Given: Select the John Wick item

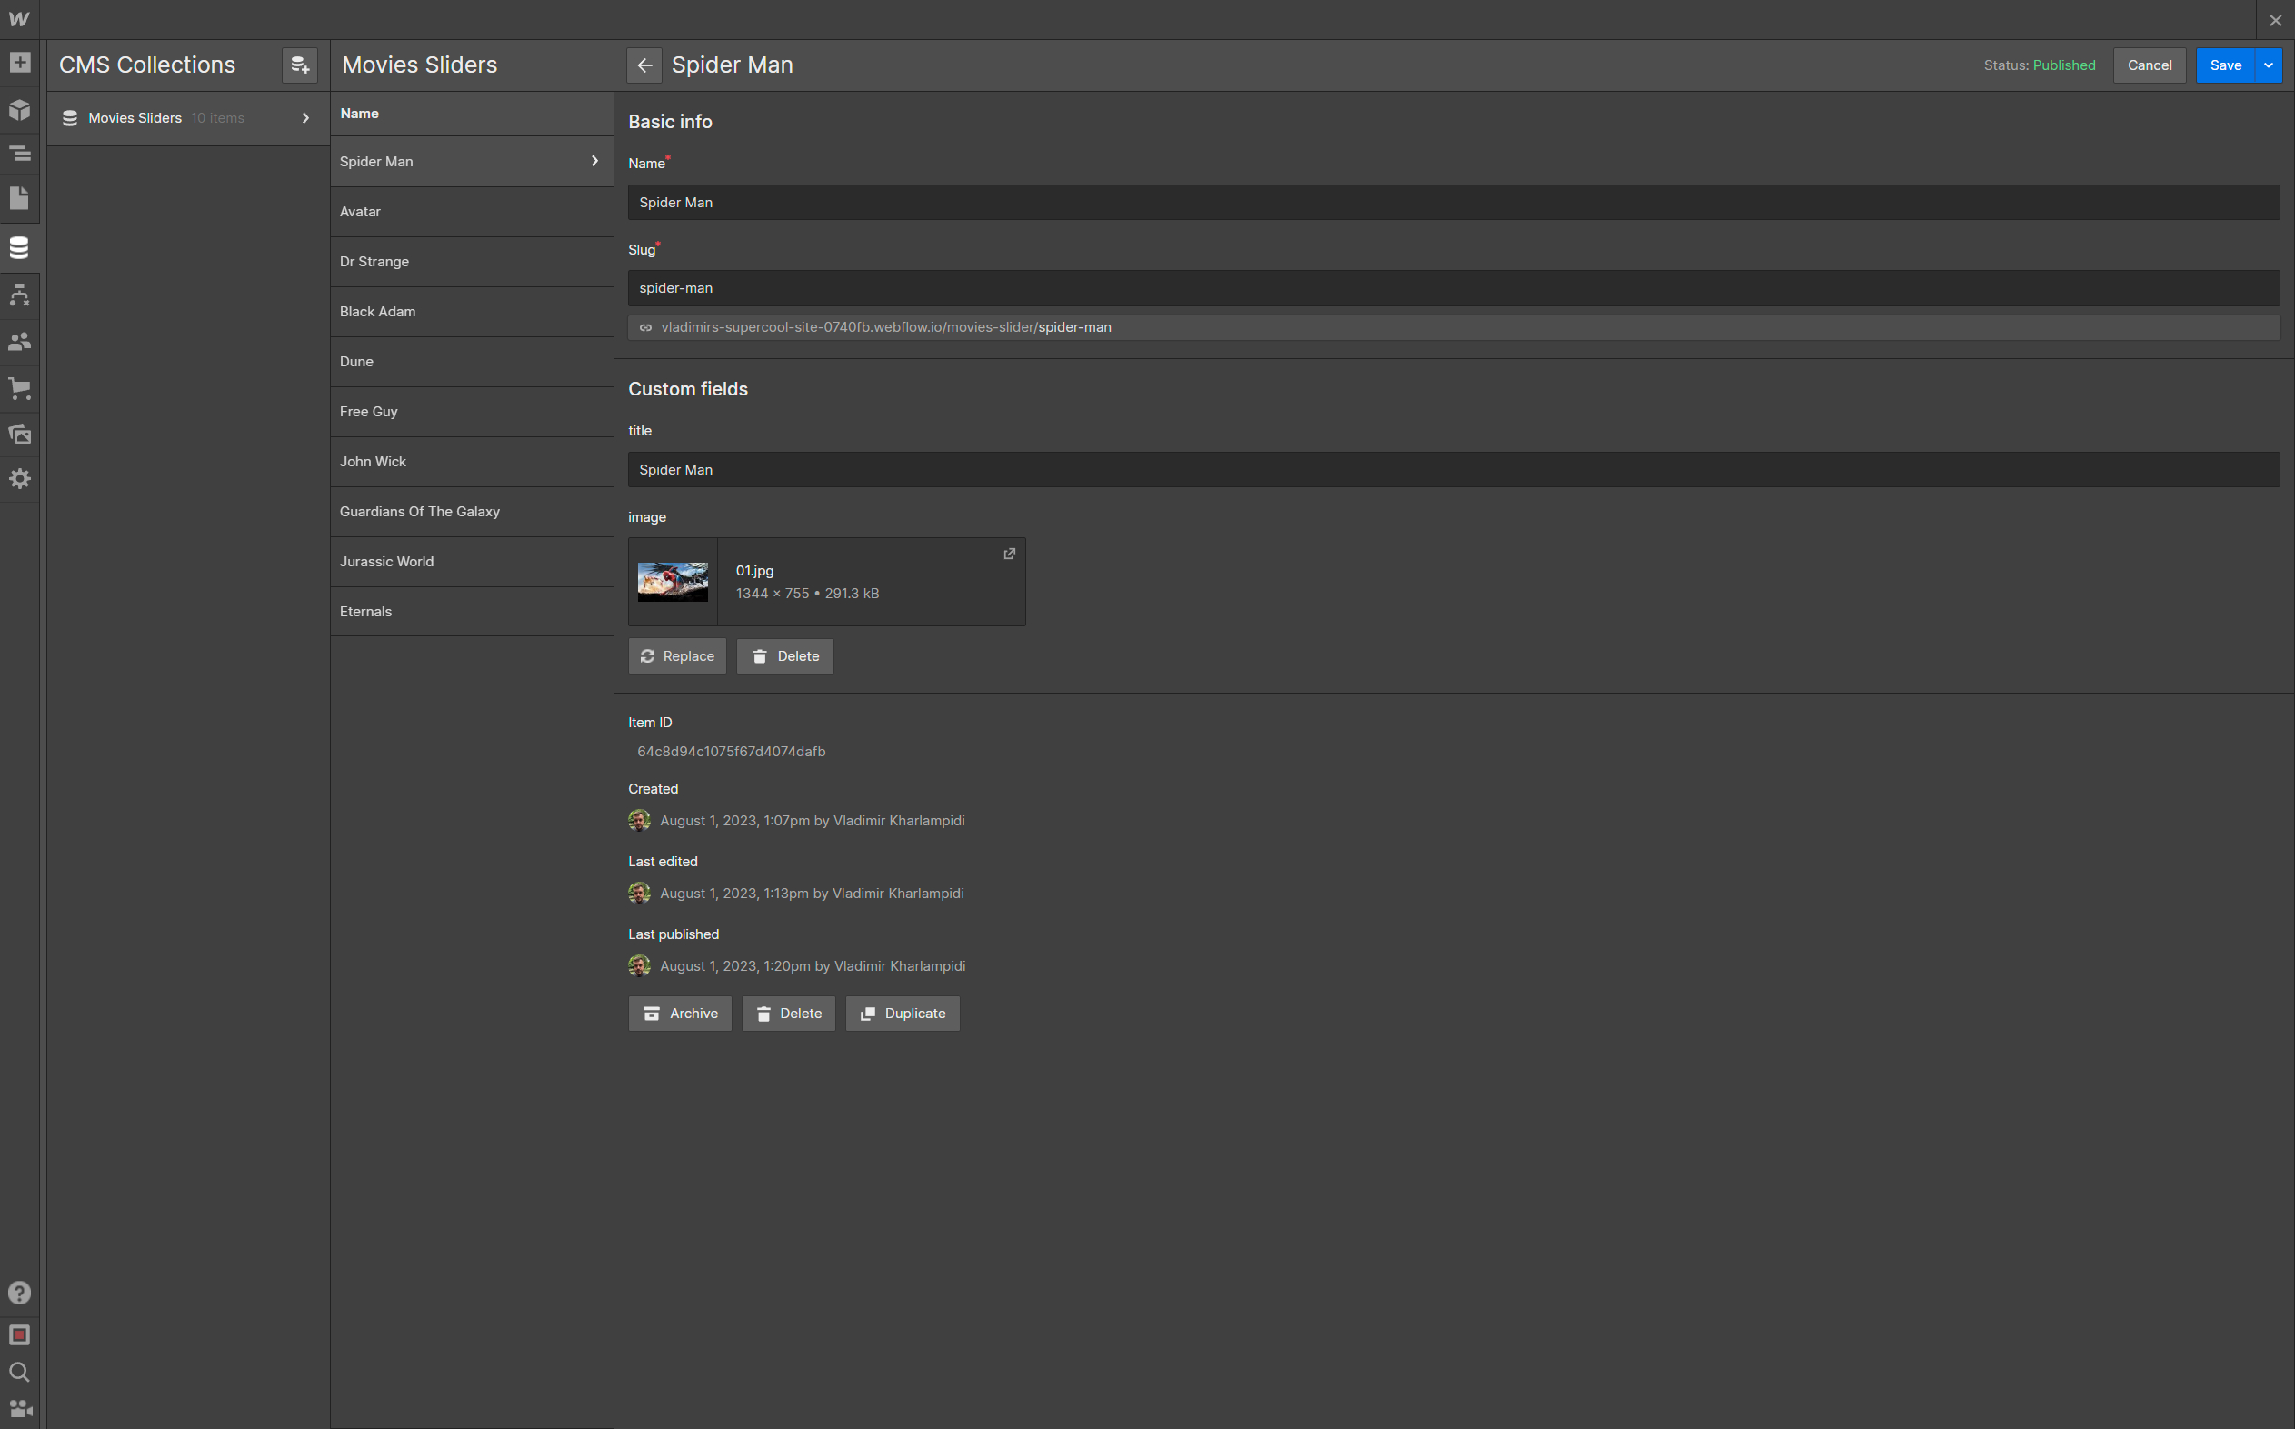Looking at the screenshot, I should tap(472, 462).
